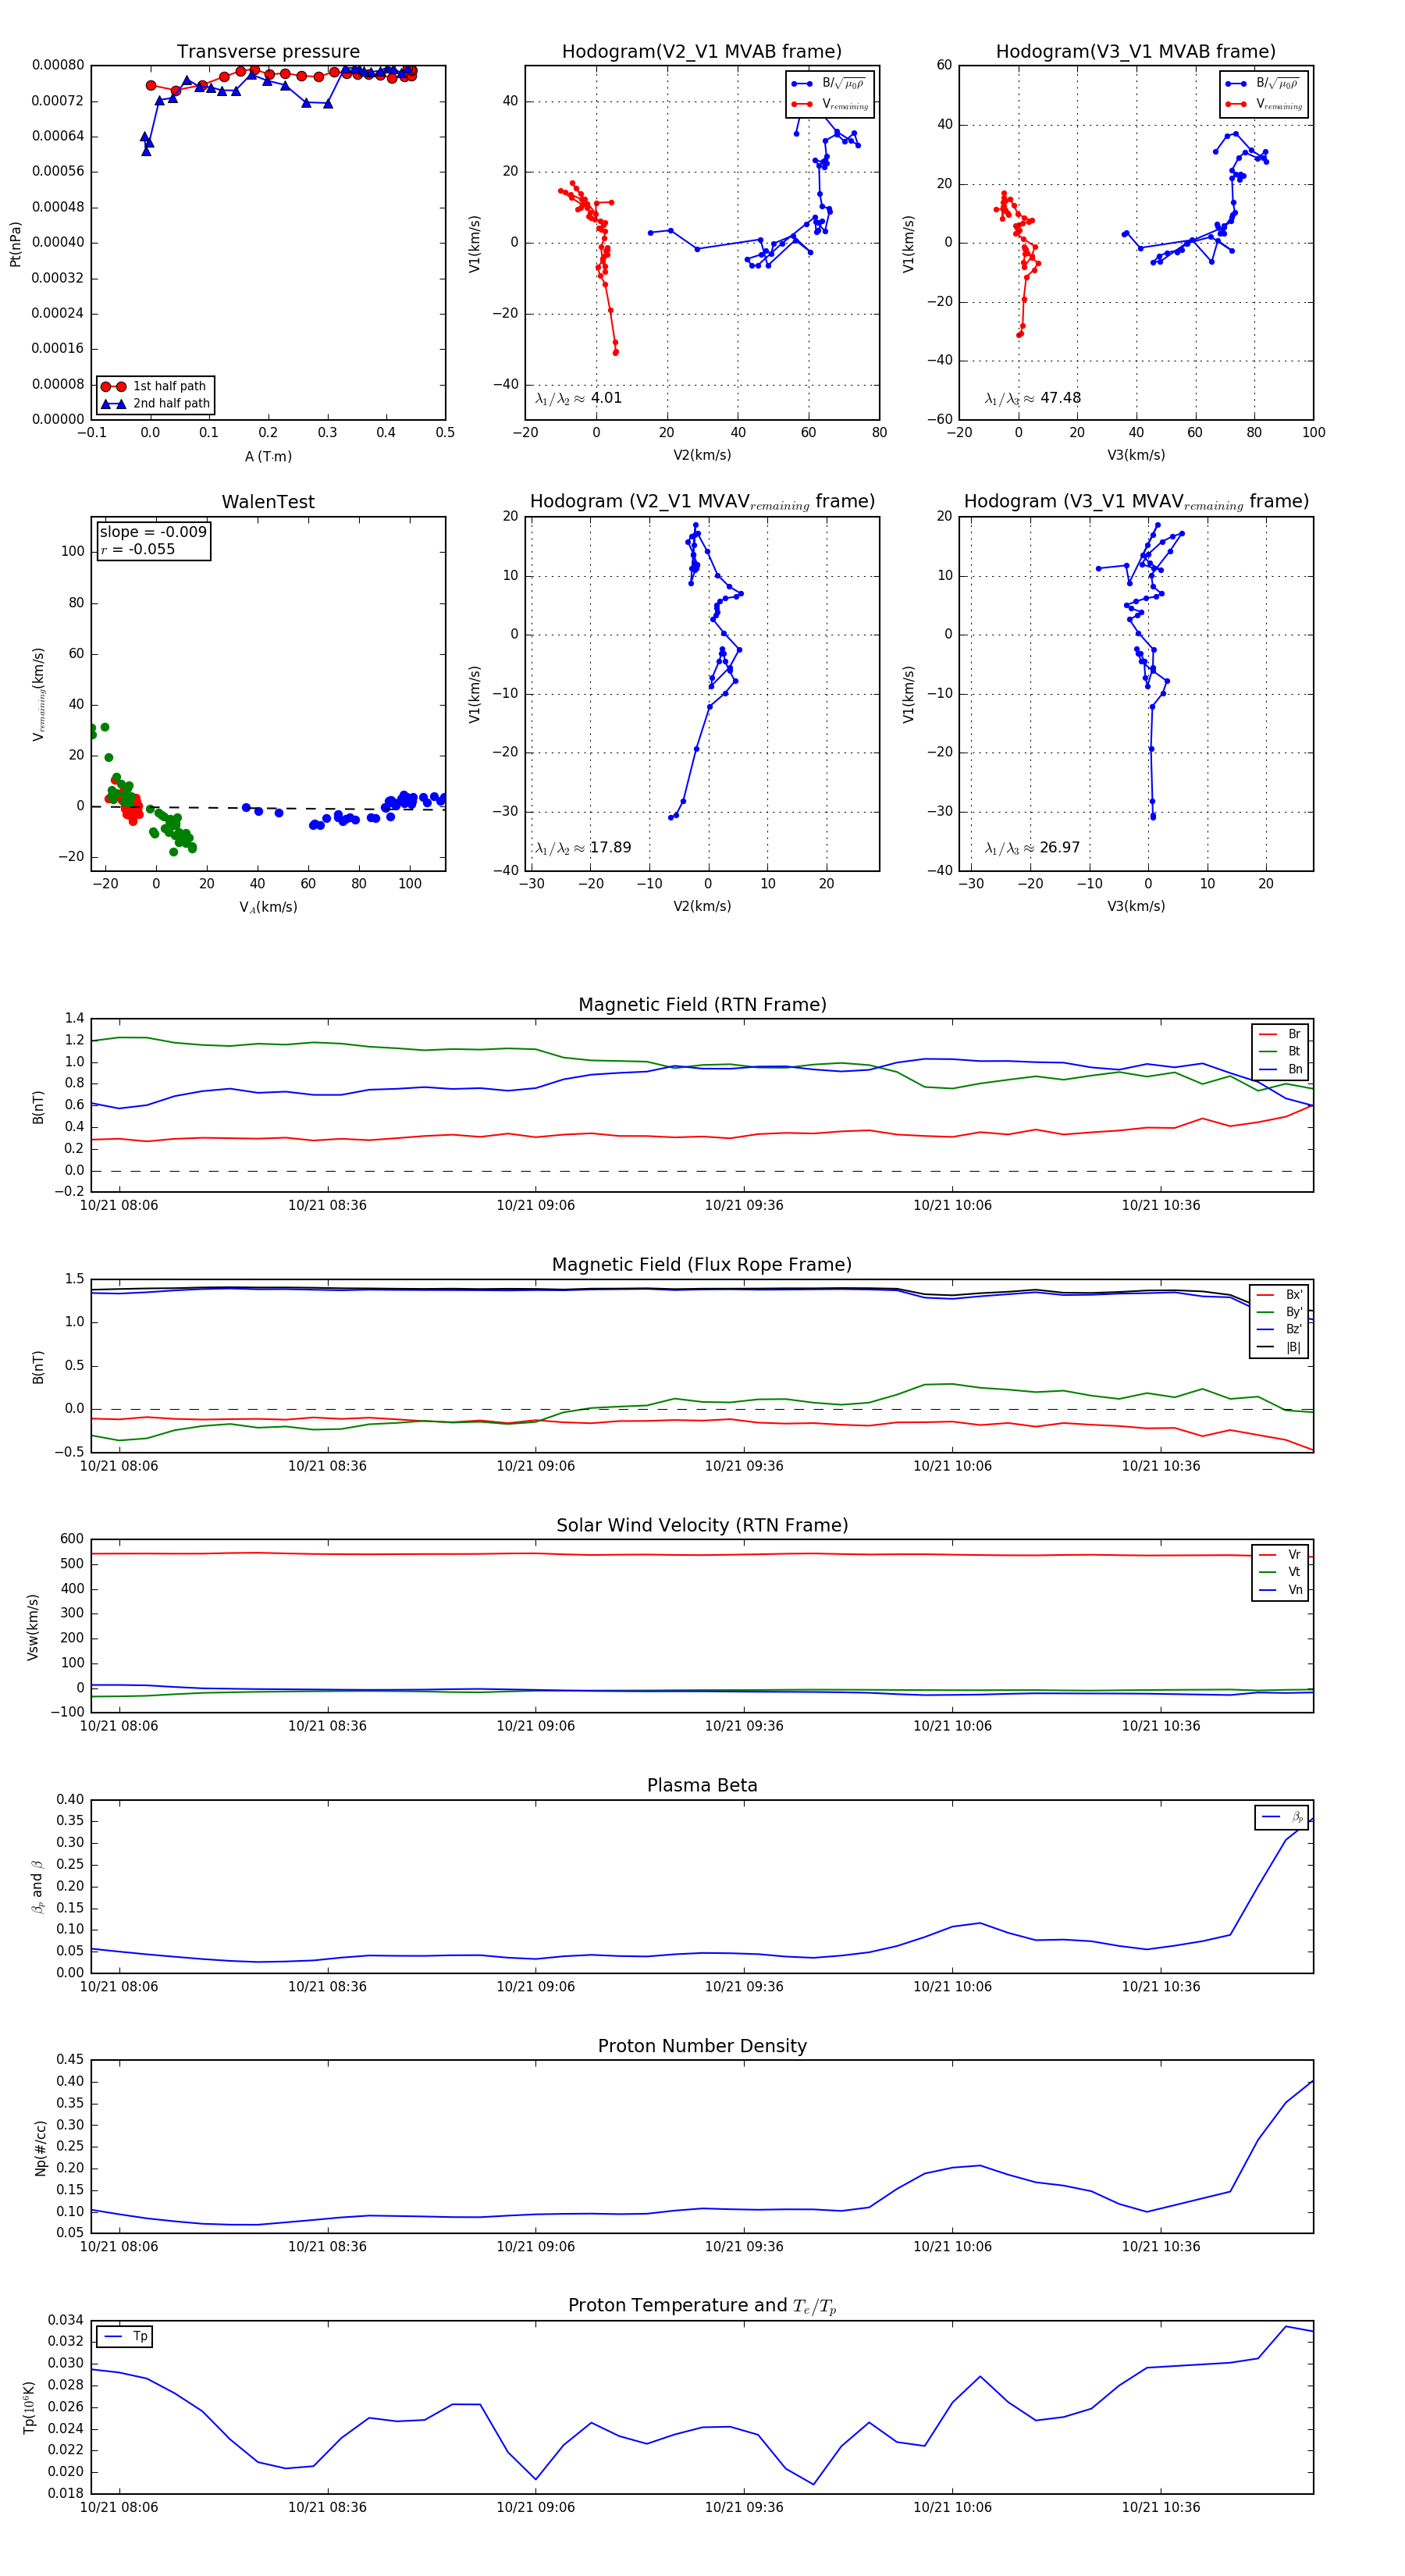The width and height of the screenshot is (1405, 2576).
Task: Click the 'slope = -0.009' annotation
Action: click(153, 532)
